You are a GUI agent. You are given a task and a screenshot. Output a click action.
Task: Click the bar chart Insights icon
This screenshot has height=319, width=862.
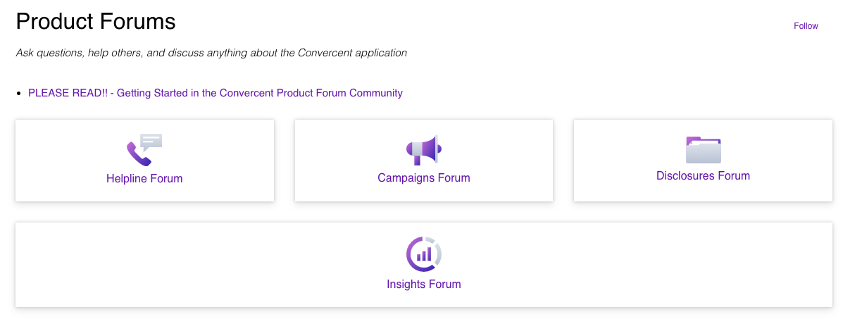pyautogui.click(x=423, y=254)
